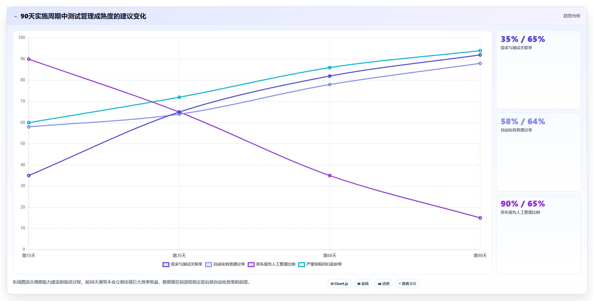The image size is (594, 301).
Task: Select the 58% / 64% metric card
Action: (539, 152)
